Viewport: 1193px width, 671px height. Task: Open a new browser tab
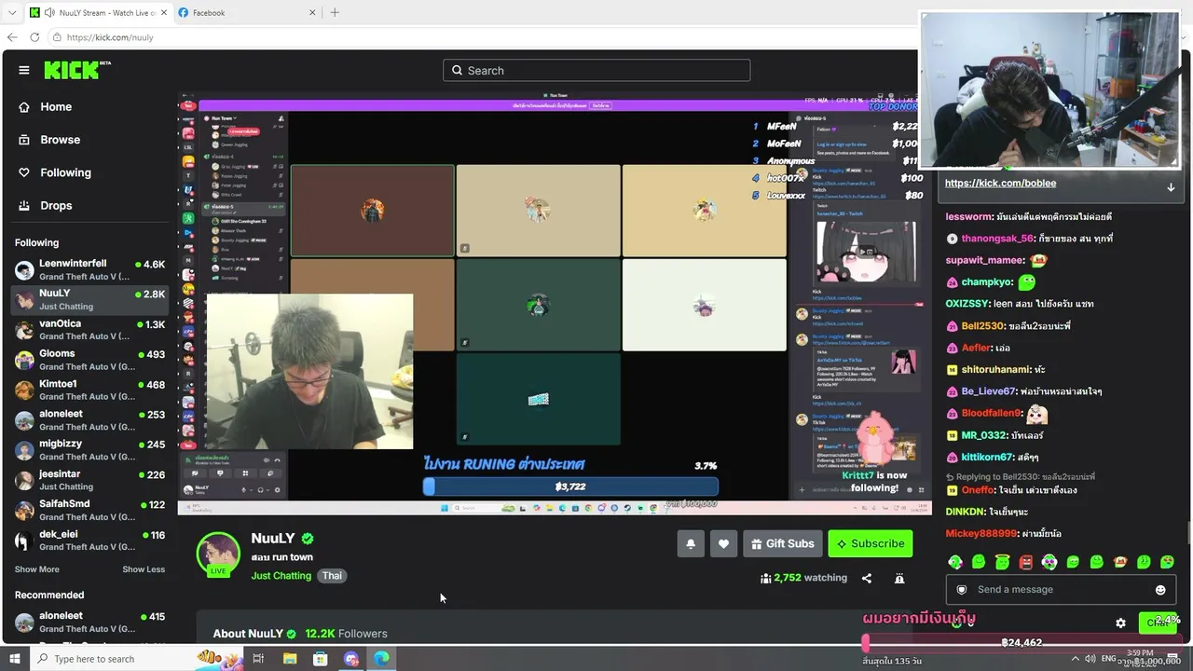[335, 13]
